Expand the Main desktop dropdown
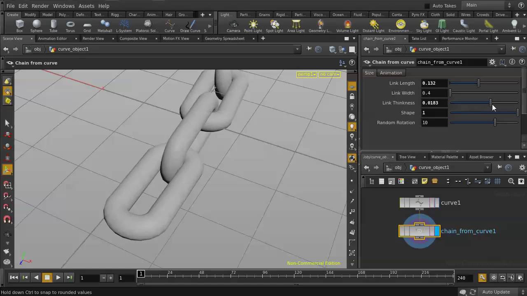Screen dimensions: 527x296 (x=487, y=5)
